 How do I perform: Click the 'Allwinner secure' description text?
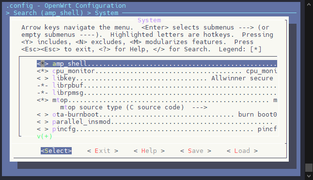click(242, 78)
